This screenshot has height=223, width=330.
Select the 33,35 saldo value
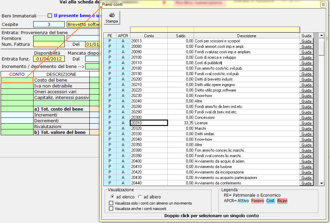click(180, 123)
